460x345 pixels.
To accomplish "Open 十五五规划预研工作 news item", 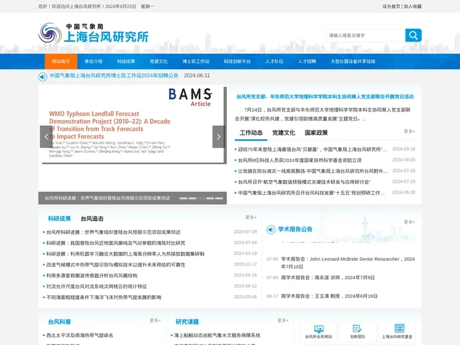I will click(311, 193).
